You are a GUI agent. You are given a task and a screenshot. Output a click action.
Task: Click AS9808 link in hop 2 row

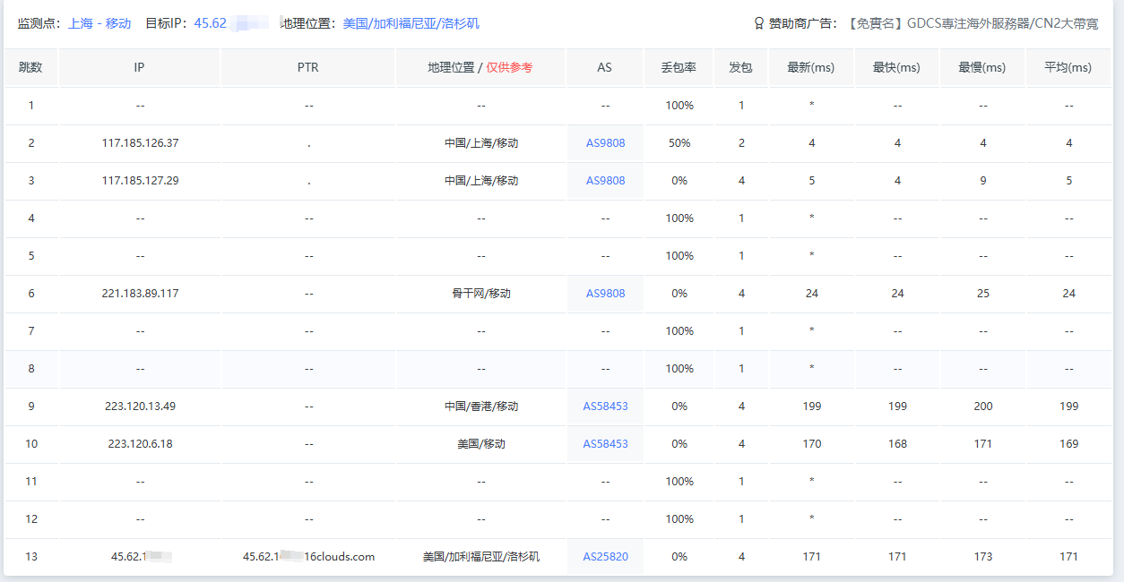coord(605,143)
